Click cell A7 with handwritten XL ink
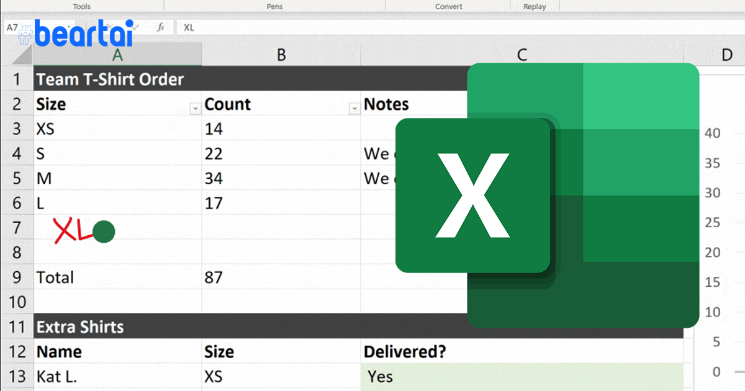 [x=117, y=228]
